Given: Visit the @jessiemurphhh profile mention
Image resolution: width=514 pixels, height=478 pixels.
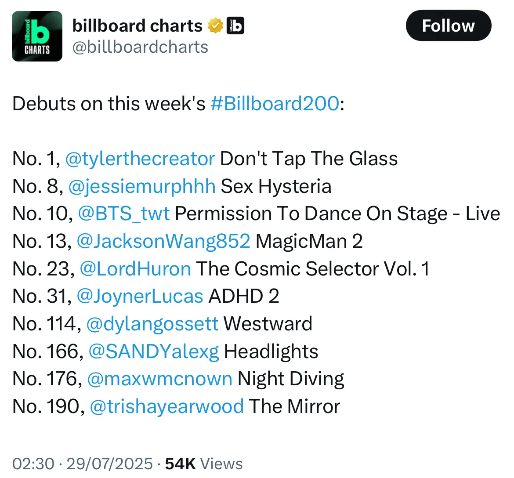Looking at the screenshot, I should 142,186.
